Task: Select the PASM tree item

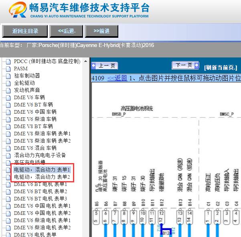Action: [21, 69]
